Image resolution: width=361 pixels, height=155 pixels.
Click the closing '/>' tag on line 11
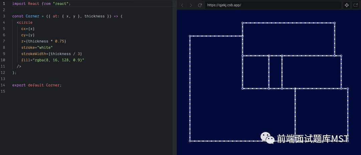19,66
